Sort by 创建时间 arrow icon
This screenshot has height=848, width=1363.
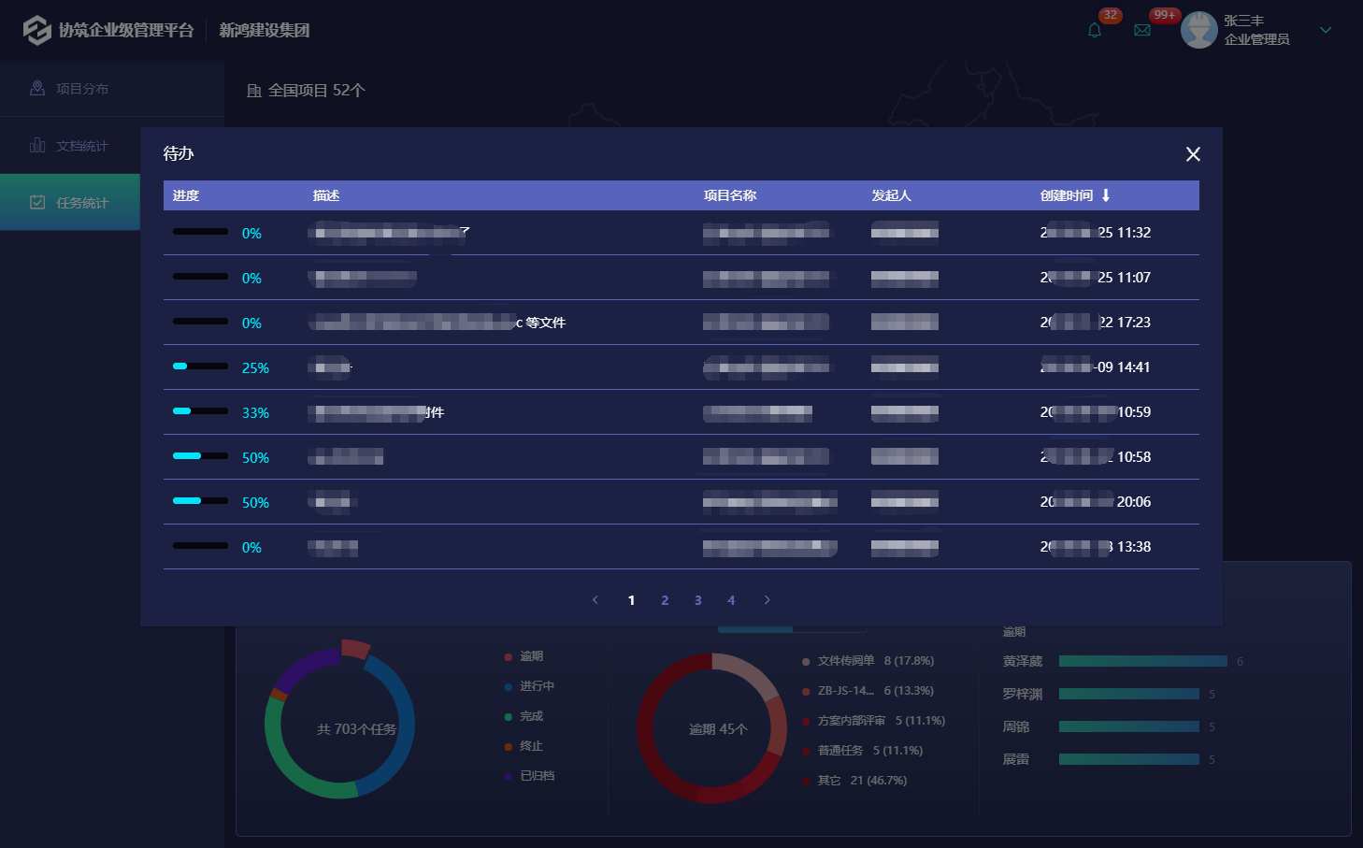pyautogui.click(x=1106, y=195)
